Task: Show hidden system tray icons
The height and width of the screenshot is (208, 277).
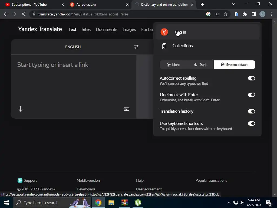Action: pyautogui.click(x=229, y=203)
